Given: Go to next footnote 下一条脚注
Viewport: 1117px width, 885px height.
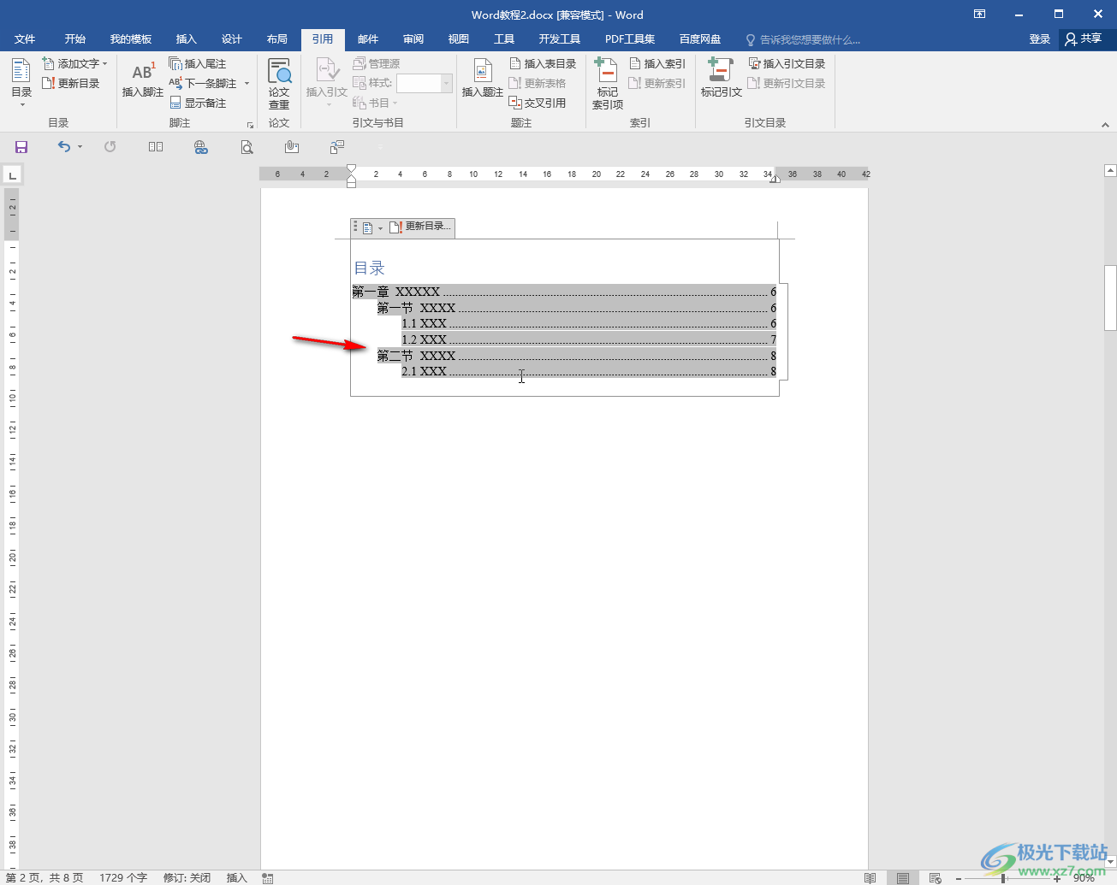Looking at the screenshot, I should [203, 83].
